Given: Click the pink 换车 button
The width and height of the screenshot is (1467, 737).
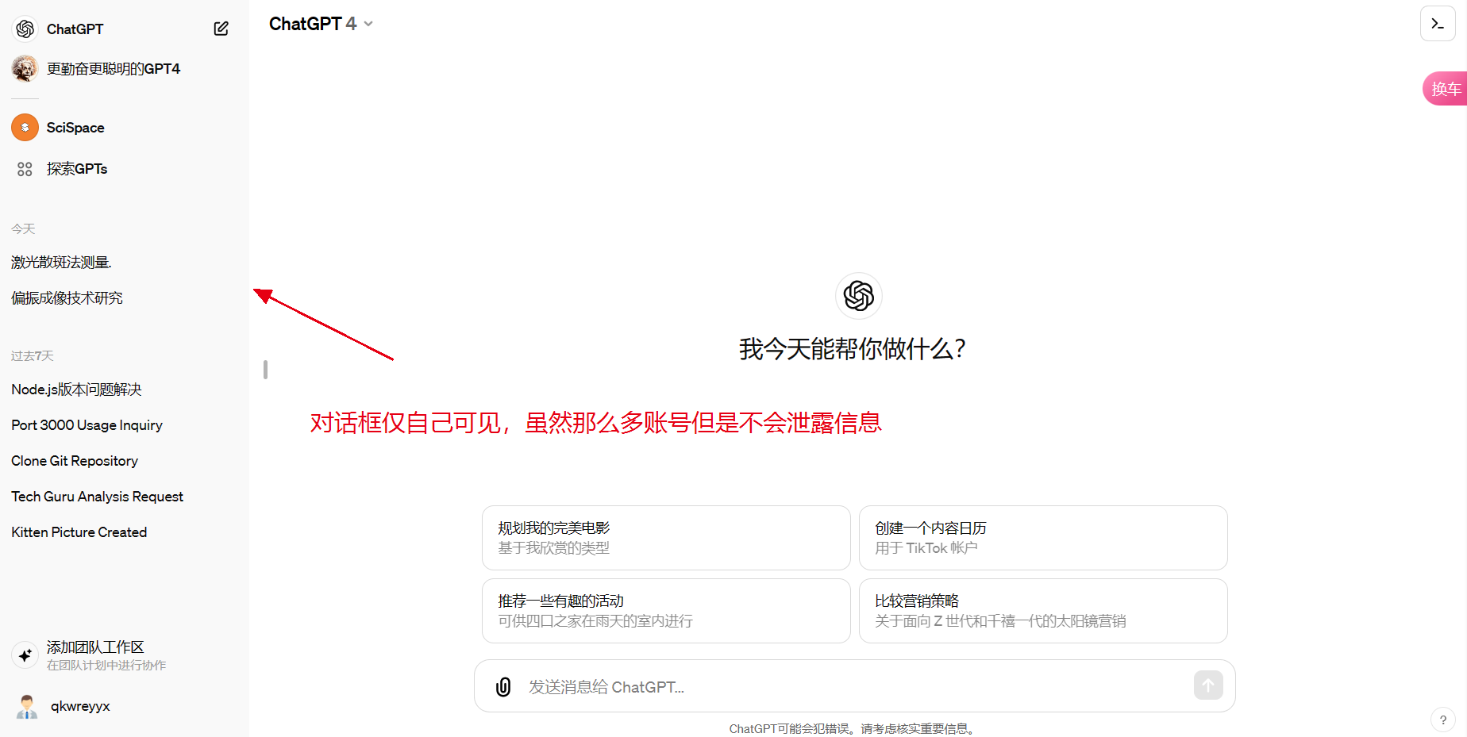Looking at the screenshot, I should (1445, 89).
